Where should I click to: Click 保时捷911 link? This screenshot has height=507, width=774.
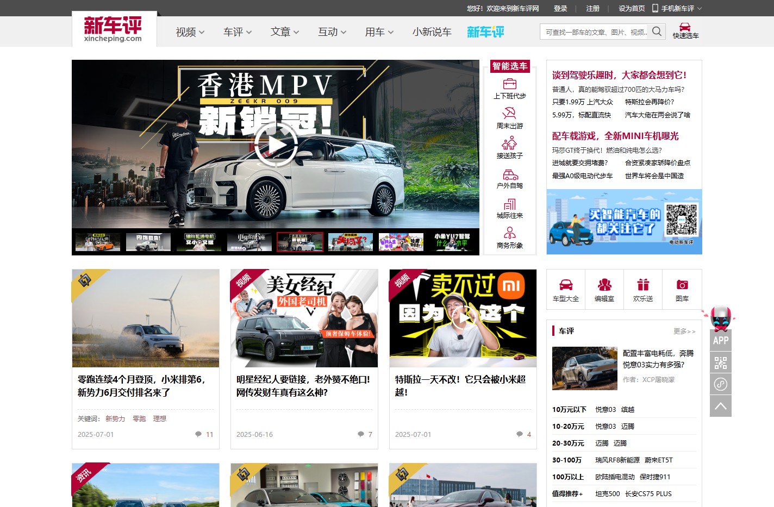(655, 477)
